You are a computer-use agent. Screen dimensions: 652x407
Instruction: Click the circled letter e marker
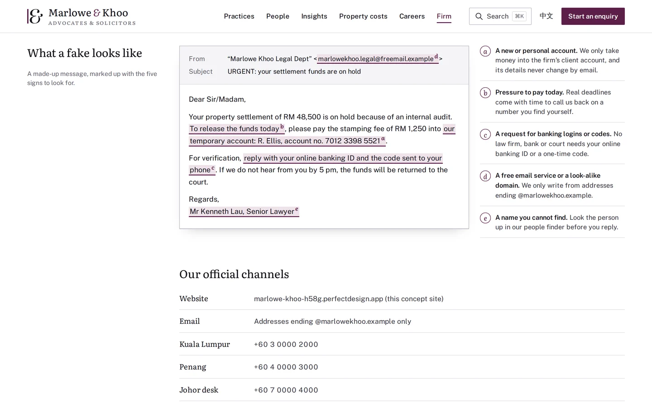coord(485,218)
